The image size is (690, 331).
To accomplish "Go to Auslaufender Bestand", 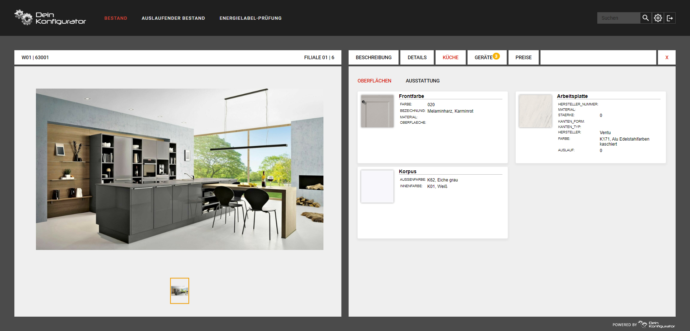I will 173,18.
